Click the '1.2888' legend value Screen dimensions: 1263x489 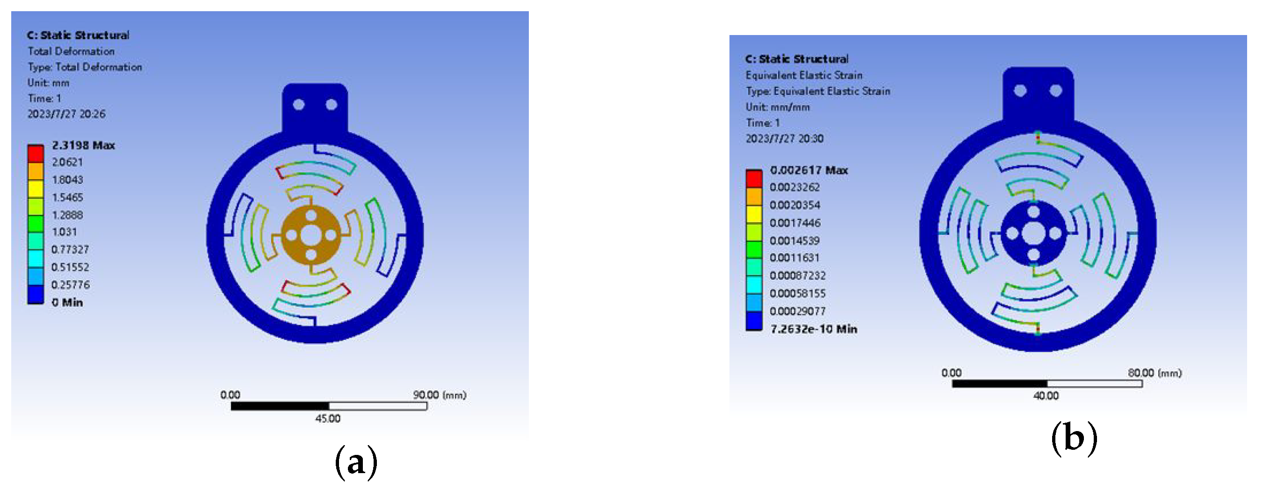point(68,215)
